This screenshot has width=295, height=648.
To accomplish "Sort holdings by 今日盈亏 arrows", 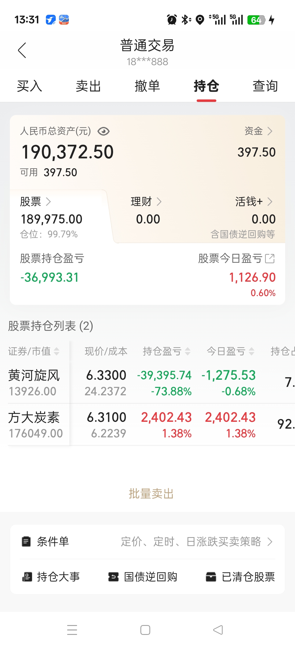I will (x=252, y=351).
